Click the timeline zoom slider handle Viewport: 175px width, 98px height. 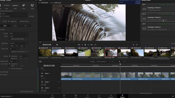[x=119, y=62]
